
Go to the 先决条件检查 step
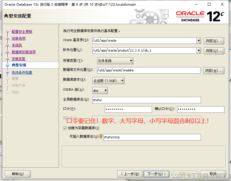(x=22, y=72)
